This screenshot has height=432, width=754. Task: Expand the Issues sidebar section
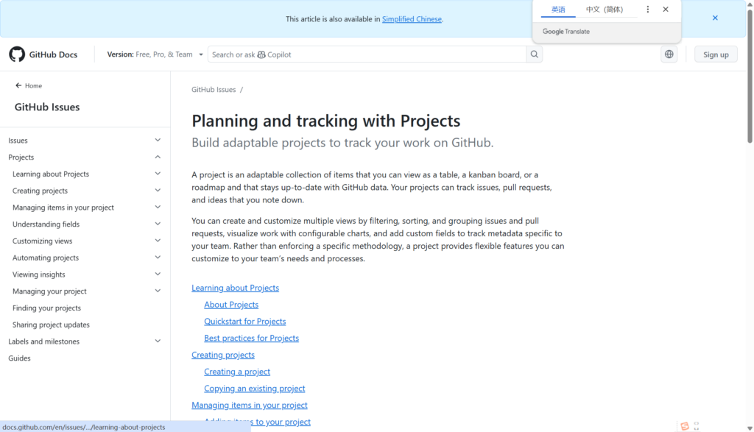[158, 141]
